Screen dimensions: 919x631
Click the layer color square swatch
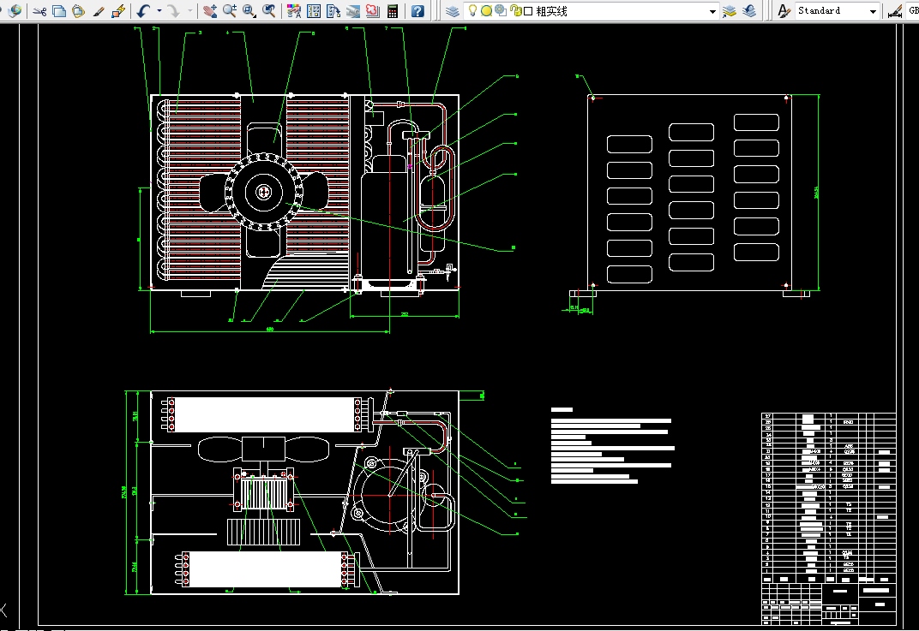pyautogui.click(x=528, y=11)
